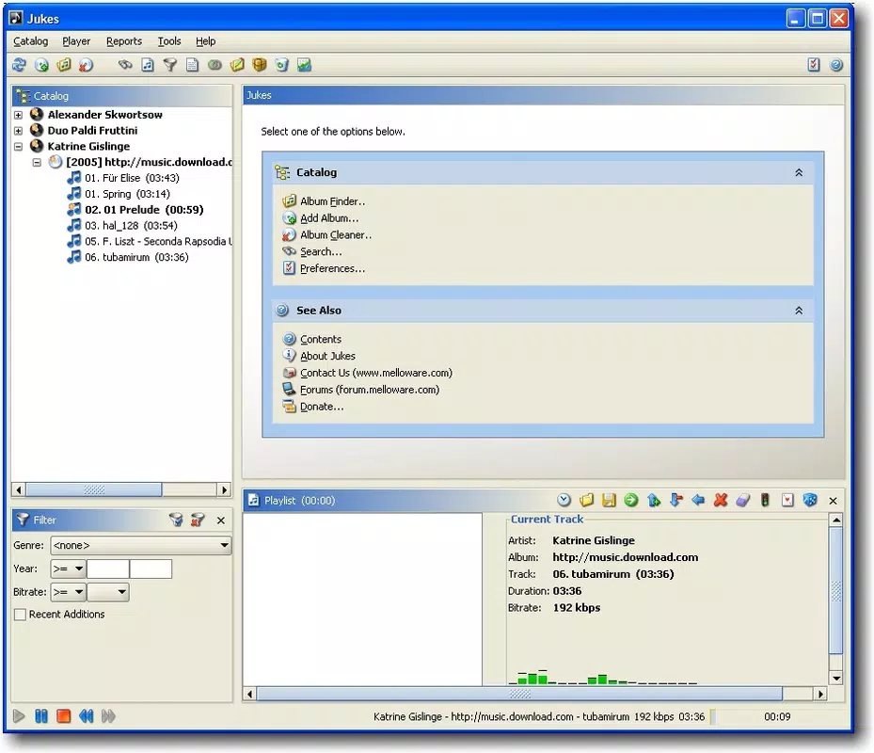Click the music-note playlist toolbar icon
The height and width of the screenshot is (753, 874).
click(x=148, y=65)
